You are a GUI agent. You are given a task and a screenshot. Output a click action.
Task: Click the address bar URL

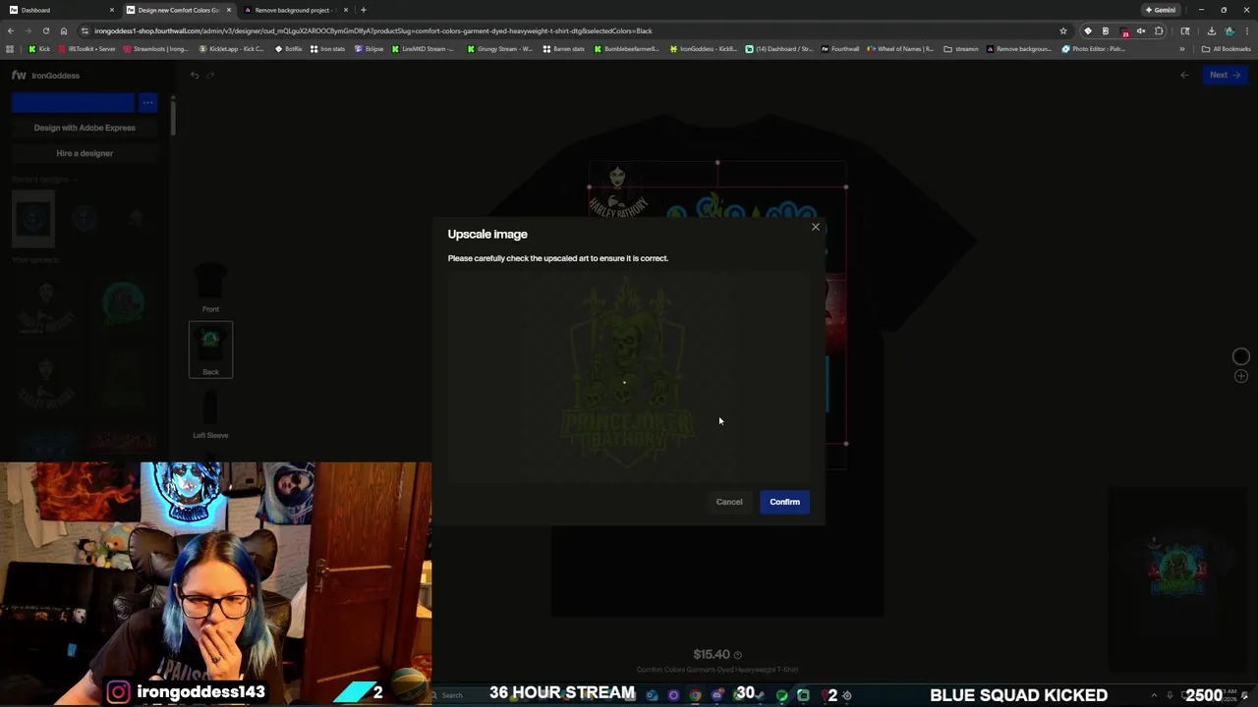click(373, 30)
